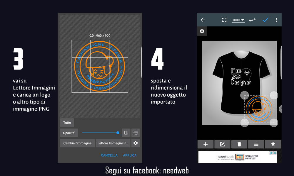Click the top-right resize handle of logo
Image resolution: width=294 pixels, height=176 pixels.
(274, 95)
